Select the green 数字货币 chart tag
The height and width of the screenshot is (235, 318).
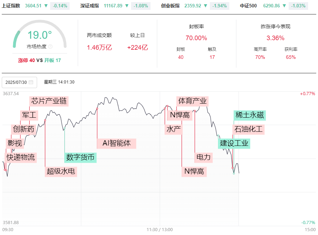tap(80, 157)
